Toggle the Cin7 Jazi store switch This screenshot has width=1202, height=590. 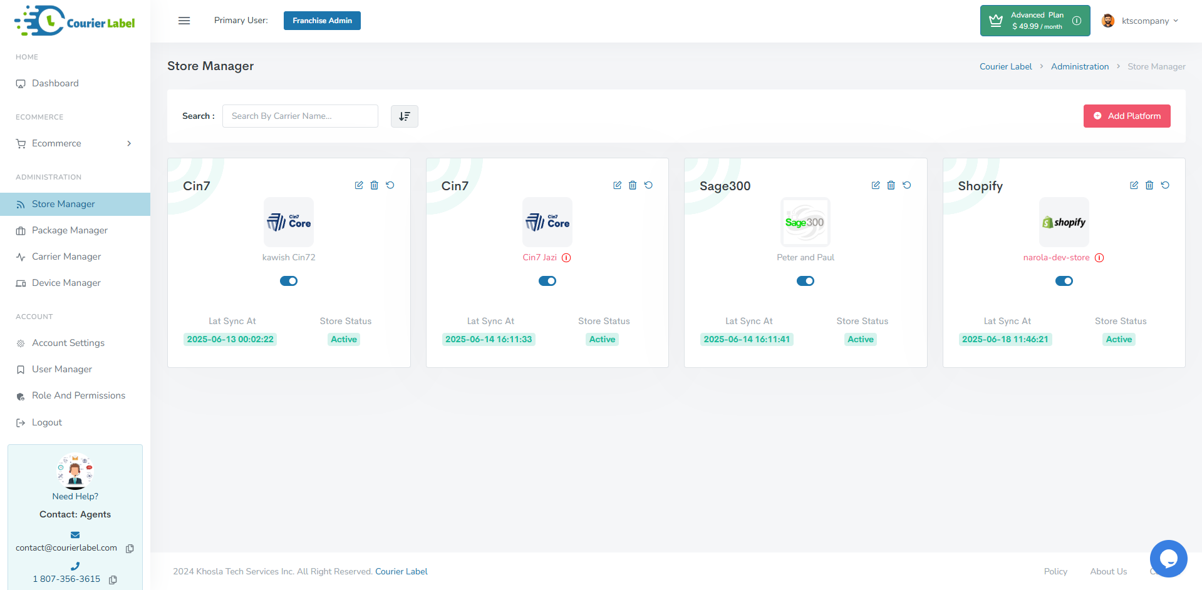click(x=547, y=281)
